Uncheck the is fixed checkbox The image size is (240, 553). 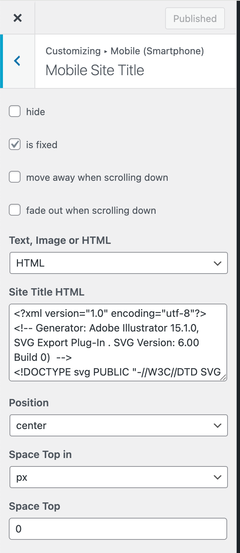tap(15, 144)
